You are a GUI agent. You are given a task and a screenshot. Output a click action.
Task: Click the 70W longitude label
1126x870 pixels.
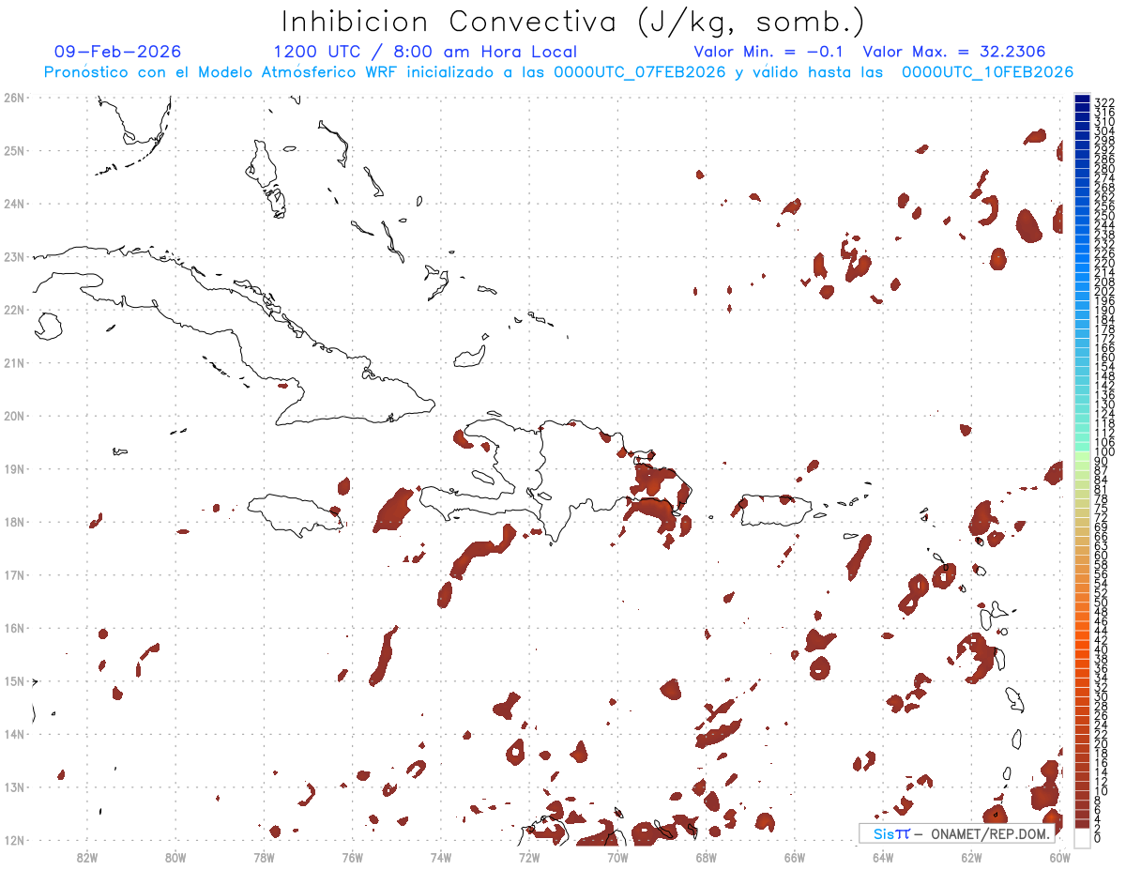[x=617, y=856]
